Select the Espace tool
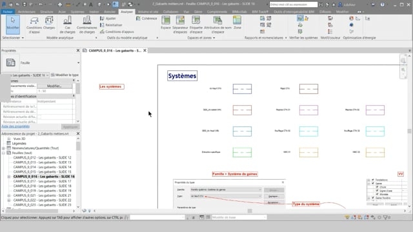 [166, 23]
